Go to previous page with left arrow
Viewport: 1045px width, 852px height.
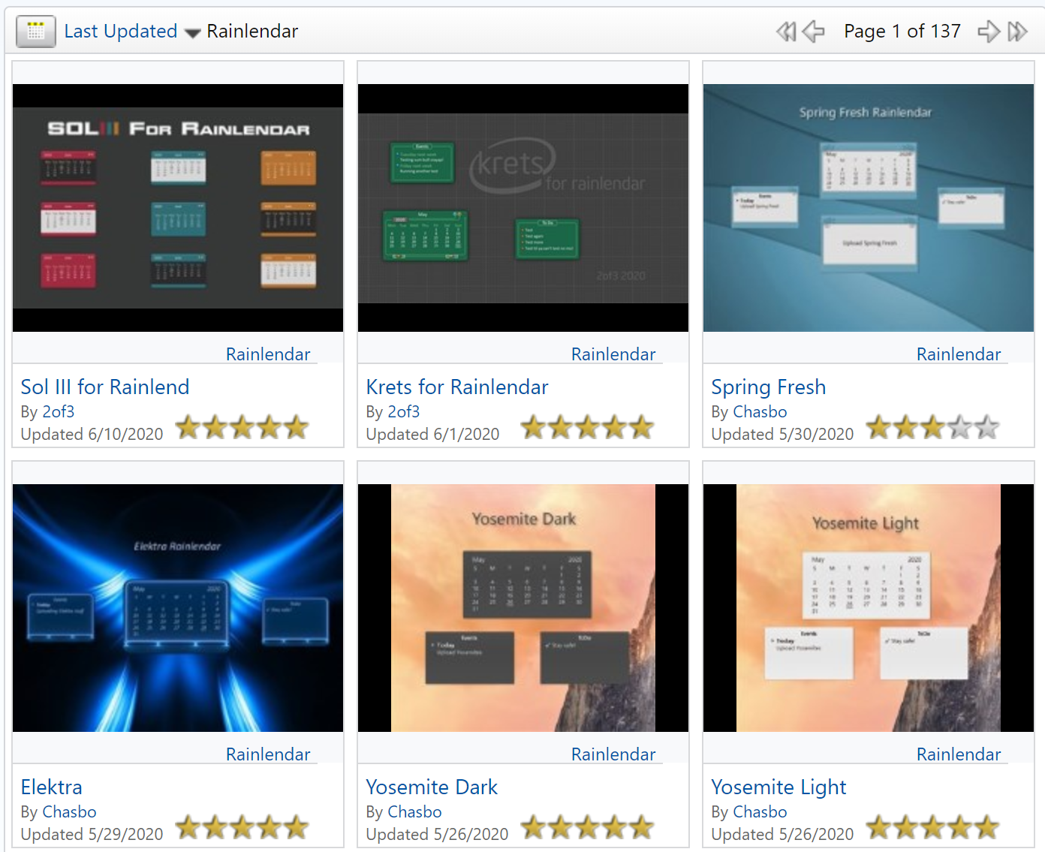click(x=813, y=32)
